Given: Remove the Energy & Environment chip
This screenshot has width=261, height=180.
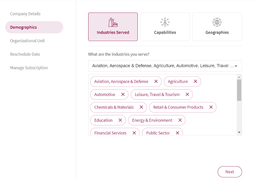Looking at the screenshot, I should (180, 120).
